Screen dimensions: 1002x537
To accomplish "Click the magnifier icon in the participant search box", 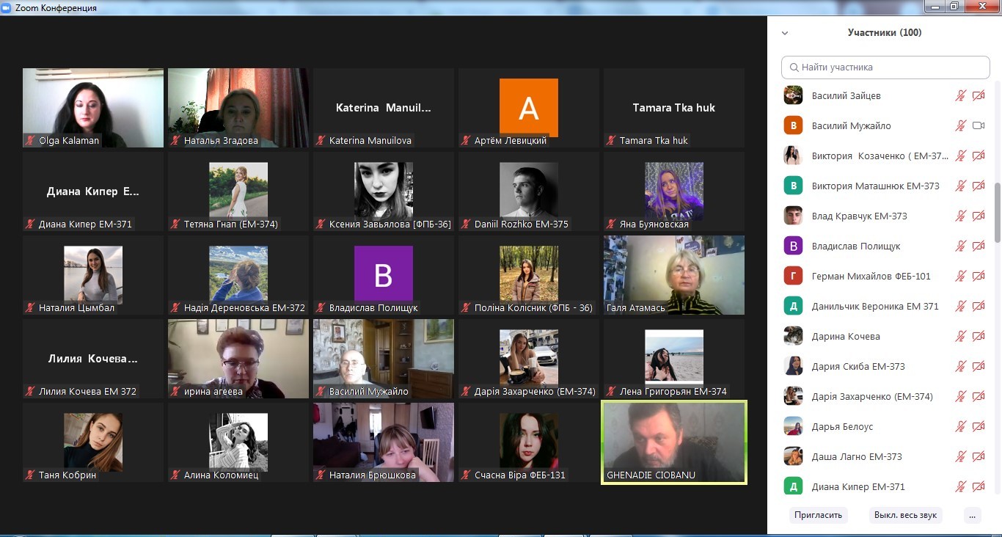I will tap(794, 67).
